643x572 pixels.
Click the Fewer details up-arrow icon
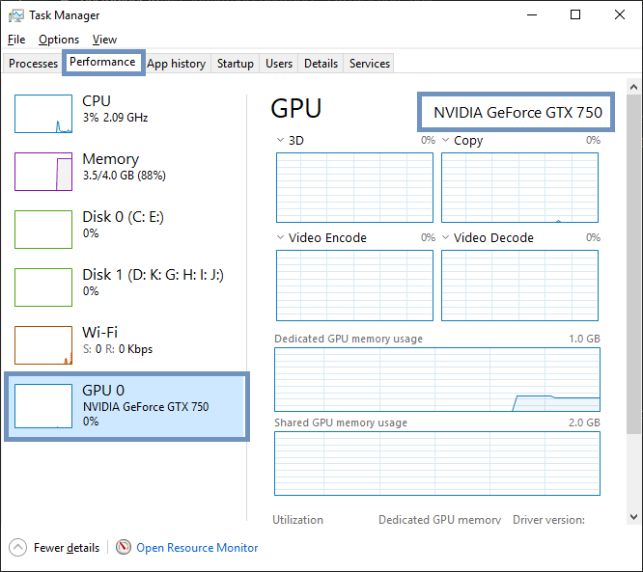pyautogui.click(x=17, y=548)
